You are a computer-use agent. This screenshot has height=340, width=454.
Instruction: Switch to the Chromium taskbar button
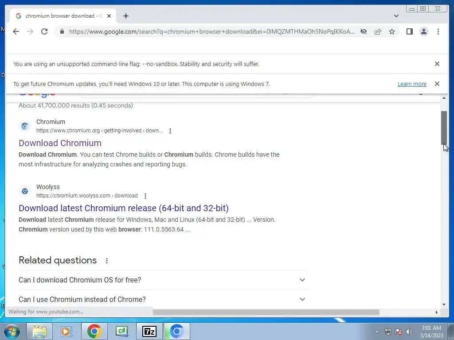[177, 331]
